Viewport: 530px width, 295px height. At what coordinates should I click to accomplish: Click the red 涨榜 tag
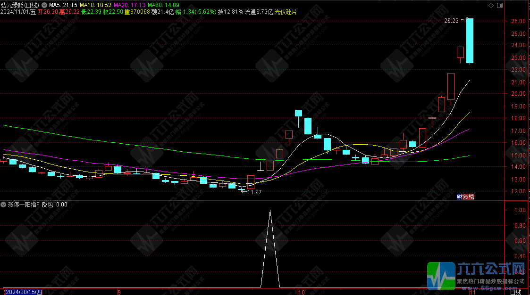(468, 197)
